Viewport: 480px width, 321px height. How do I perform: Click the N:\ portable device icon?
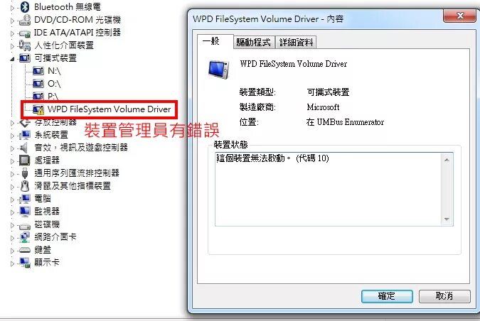[x=38, y=71]
